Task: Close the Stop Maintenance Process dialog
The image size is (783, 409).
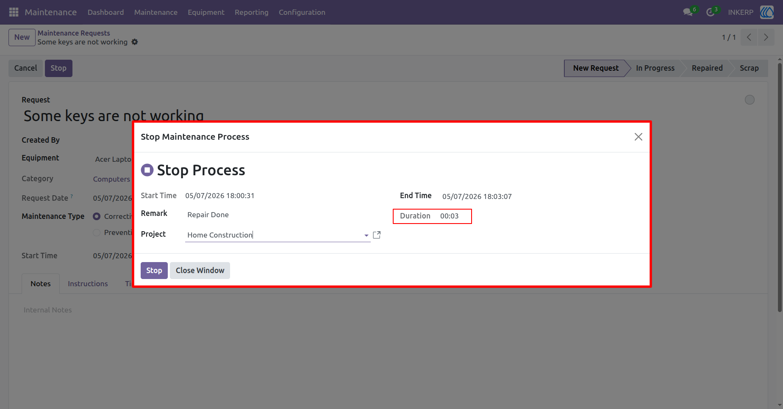Action: pyautogui.click(x=638, y=137)
